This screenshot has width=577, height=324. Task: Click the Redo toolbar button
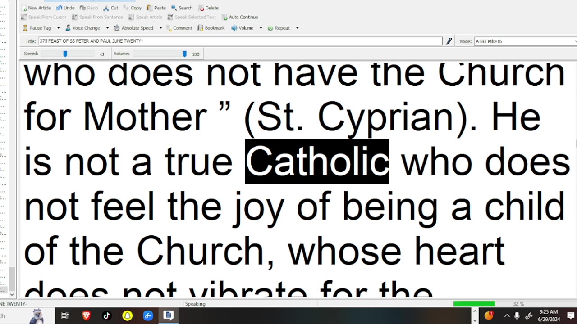[x=89, y=8]
